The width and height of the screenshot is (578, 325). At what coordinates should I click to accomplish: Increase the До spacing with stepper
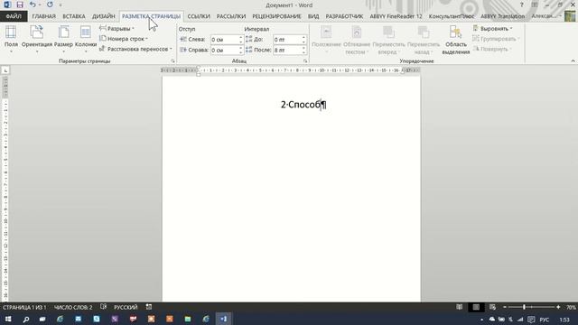[303, 37]
